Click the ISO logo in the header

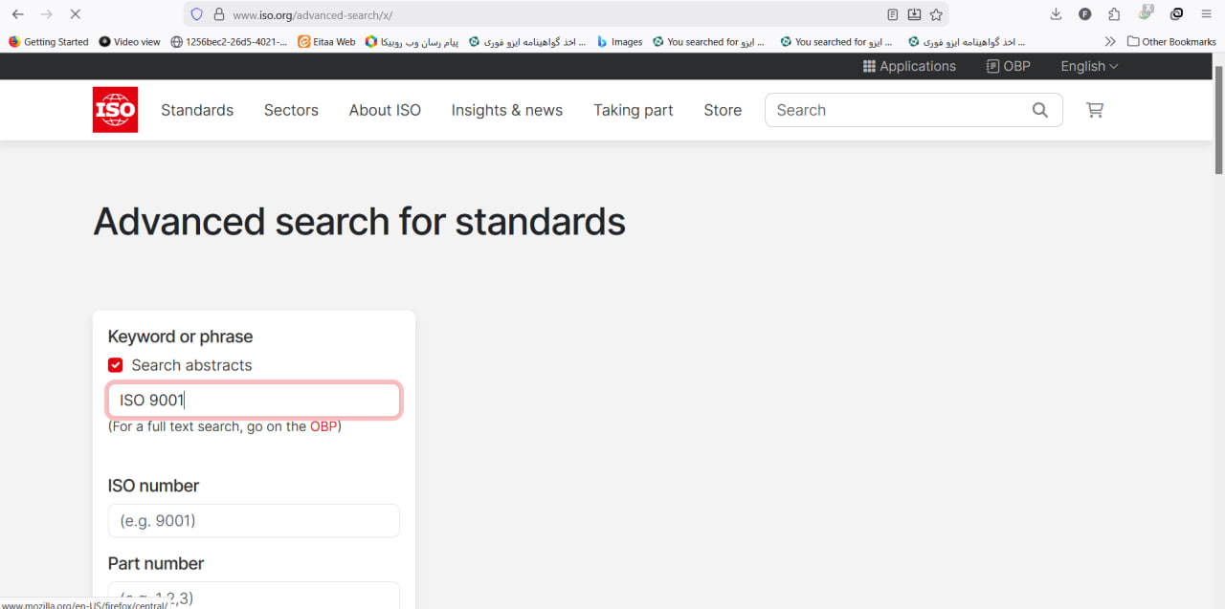click(115, 110)
